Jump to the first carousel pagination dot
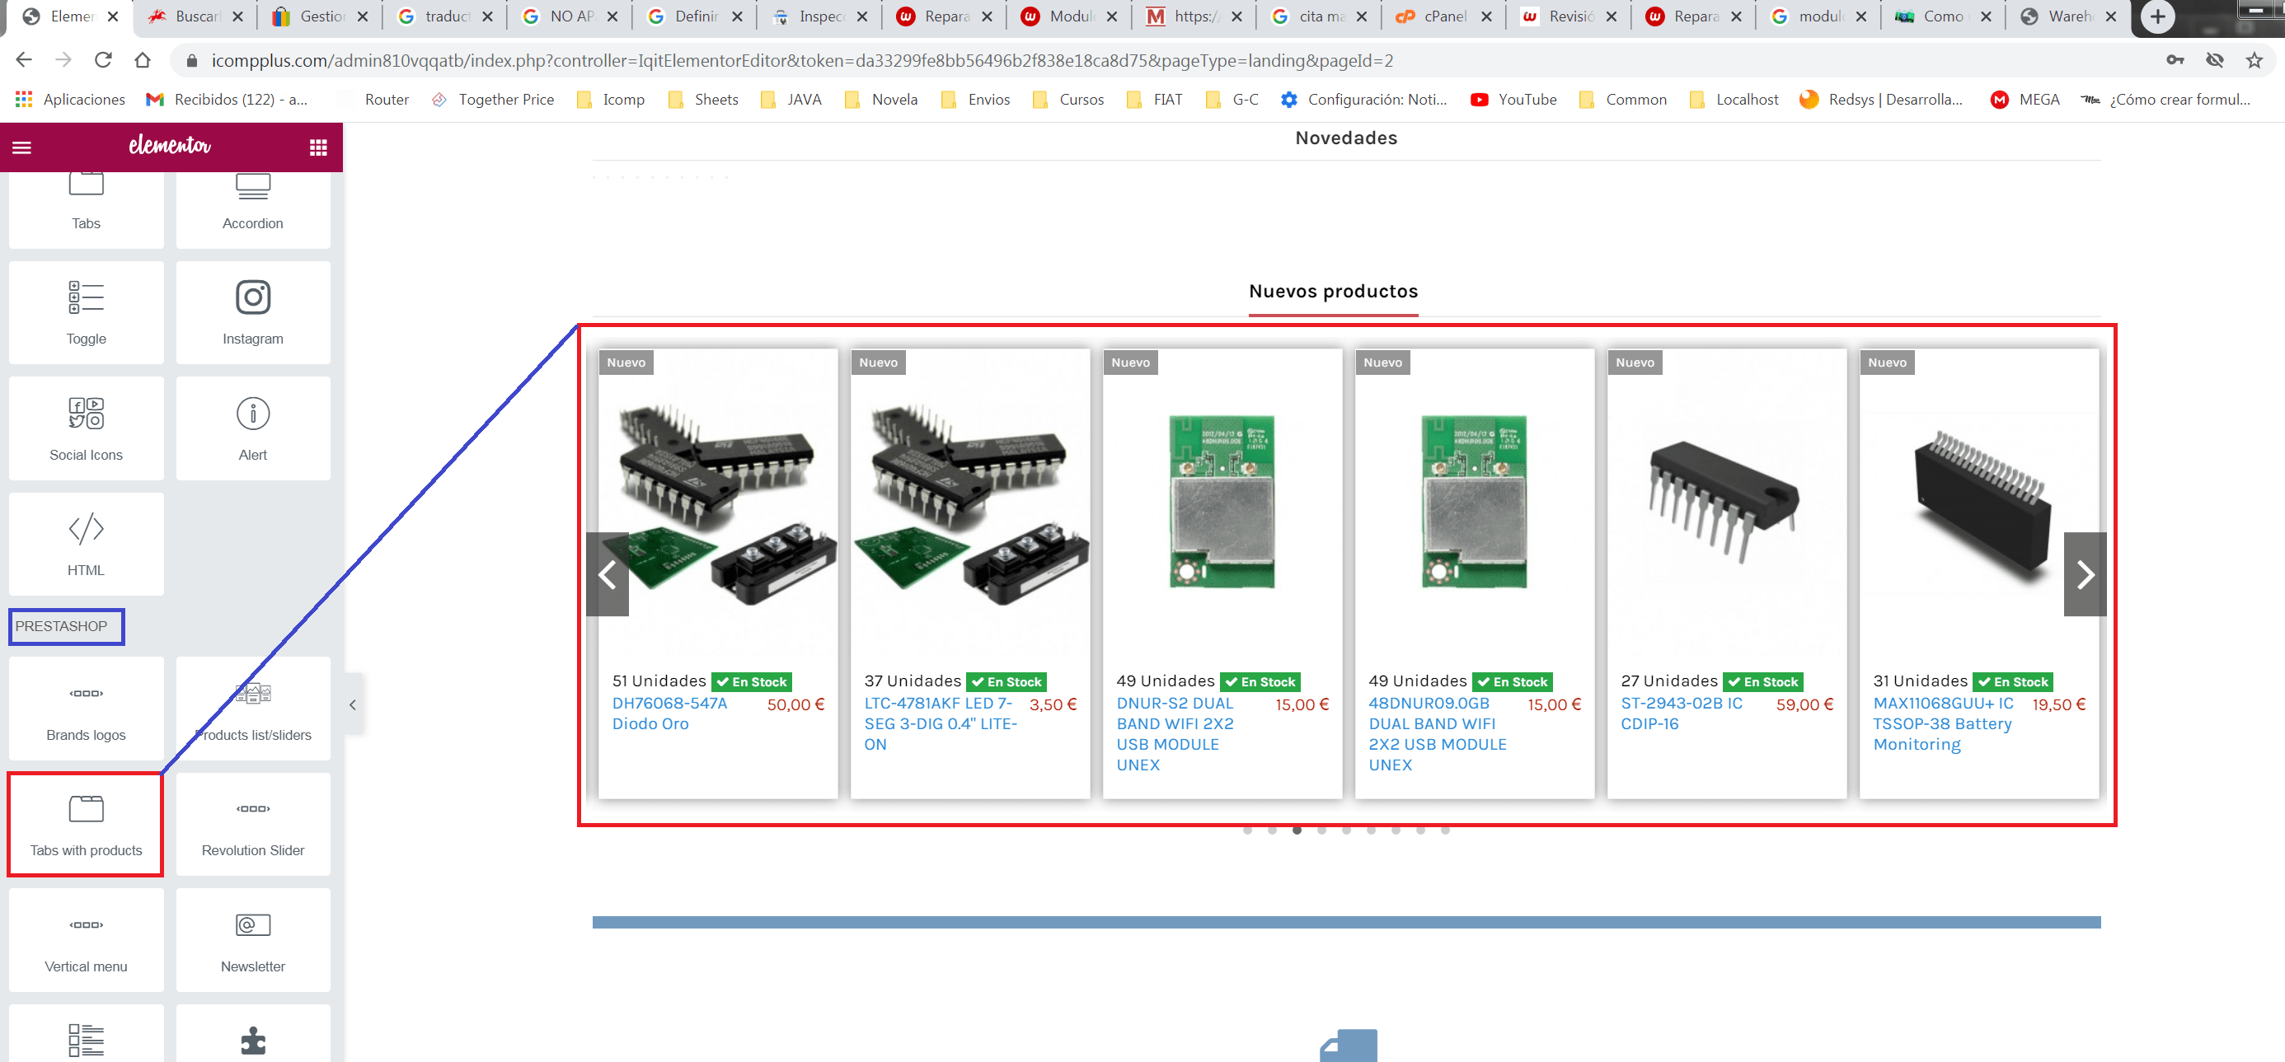The width and height of the screenshot is (2285, 1062). pyautogui.click(x=1247, y=830)
